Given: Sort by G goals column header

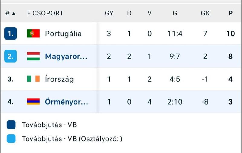Looking at the screenshot, I should (x=175, y=13).
